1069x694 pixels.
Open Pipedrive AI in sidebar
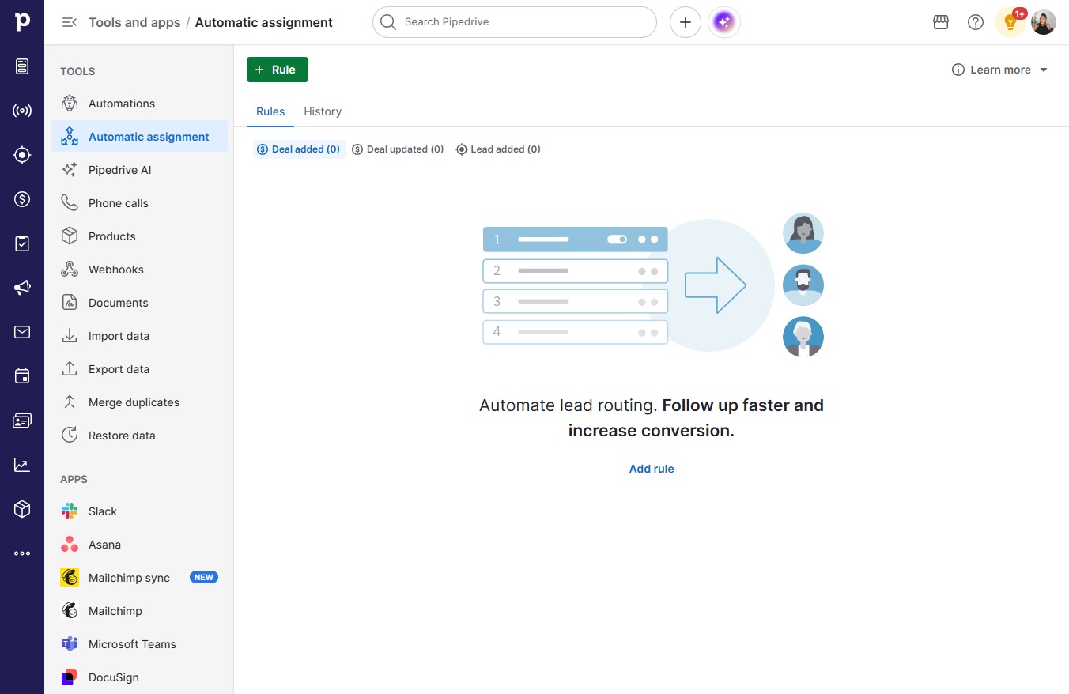[139, 170]
